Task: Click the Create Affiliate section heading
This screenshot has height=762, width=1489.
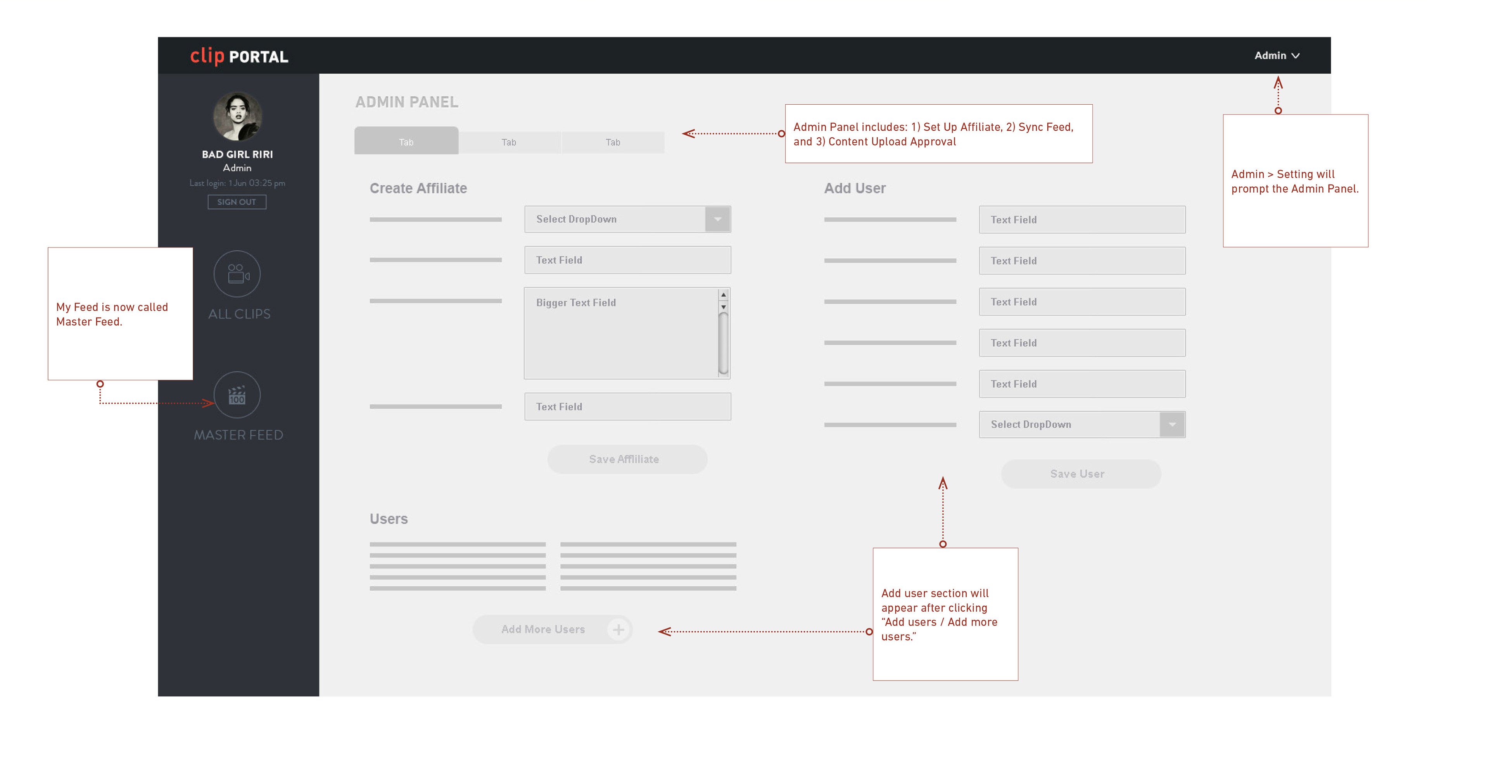Action: tap(418, 188)
